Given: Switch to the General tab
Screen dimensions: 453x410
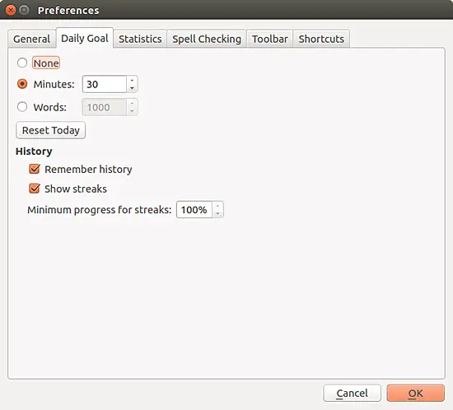Looking at the screenshot, I should pyautogui.click(x=32, y=39).
